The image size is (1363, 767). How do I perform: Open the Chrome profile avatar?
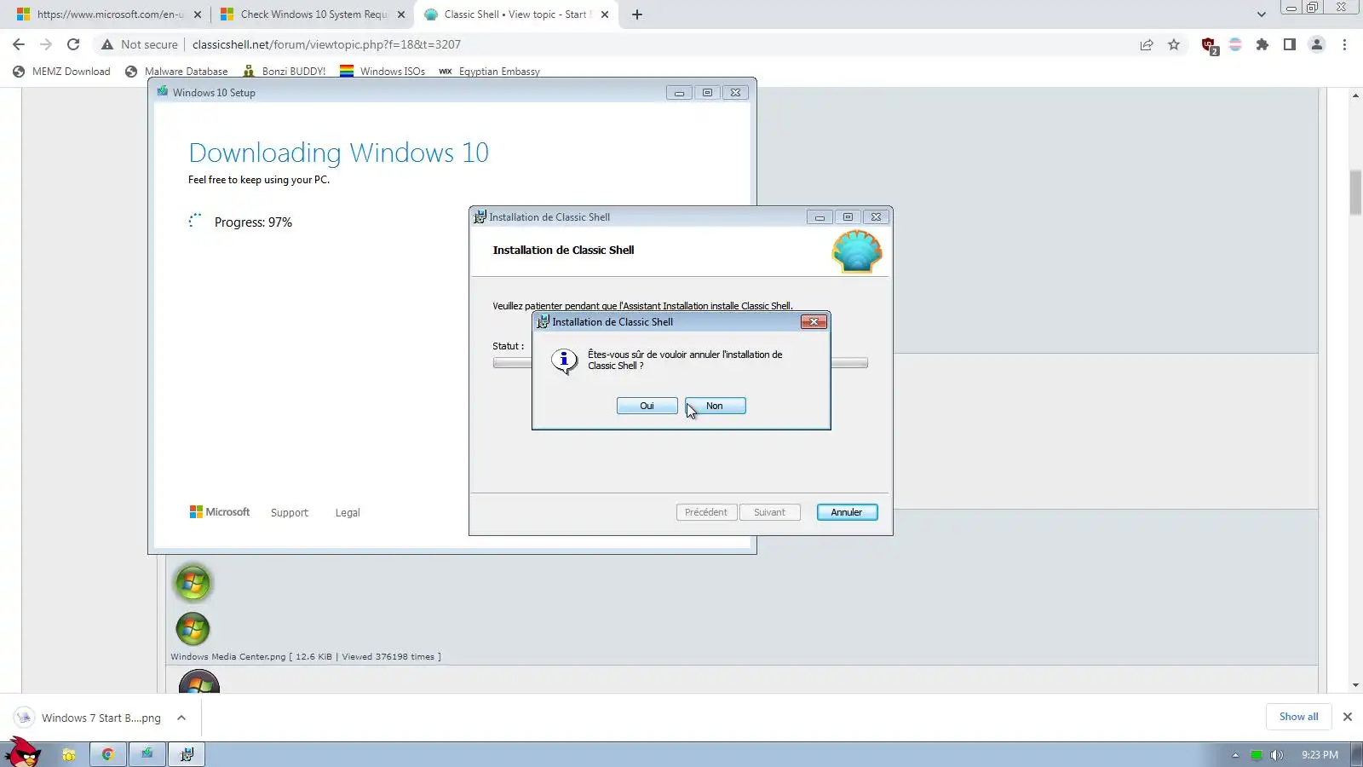click(x=1317, y=44)
